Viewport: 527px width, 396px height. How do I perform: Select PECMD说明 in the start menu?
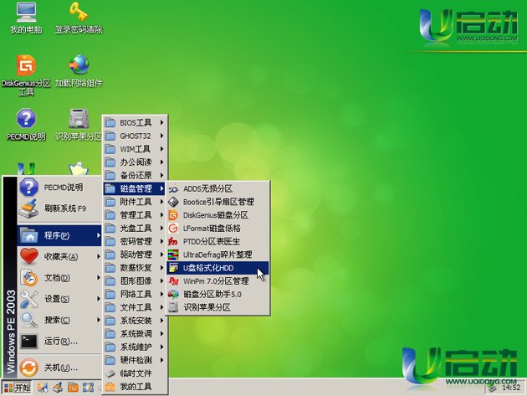tap(59, 188)
